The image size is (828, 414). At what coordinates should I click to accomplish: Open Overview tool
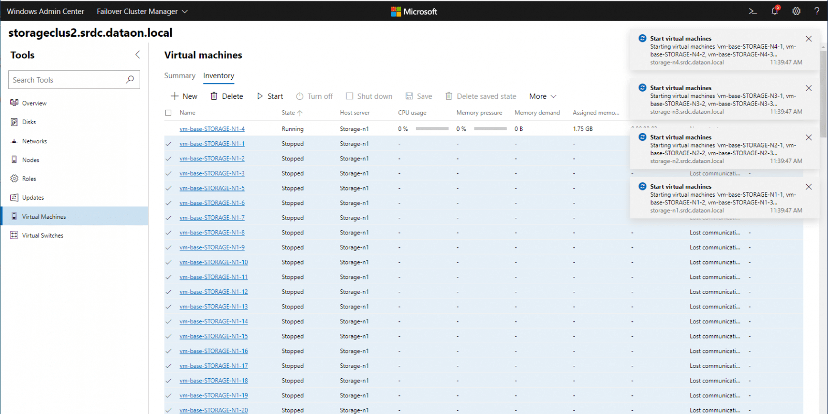point(74,103)
